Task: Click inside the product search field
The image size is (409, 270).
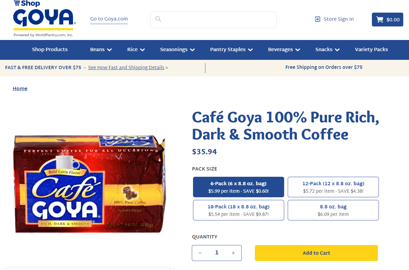Action: 214,20
